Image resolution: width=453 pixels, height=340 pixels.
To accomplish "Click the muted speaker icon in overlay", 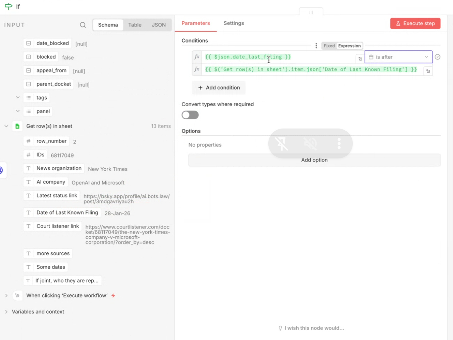I will [310, 143].
